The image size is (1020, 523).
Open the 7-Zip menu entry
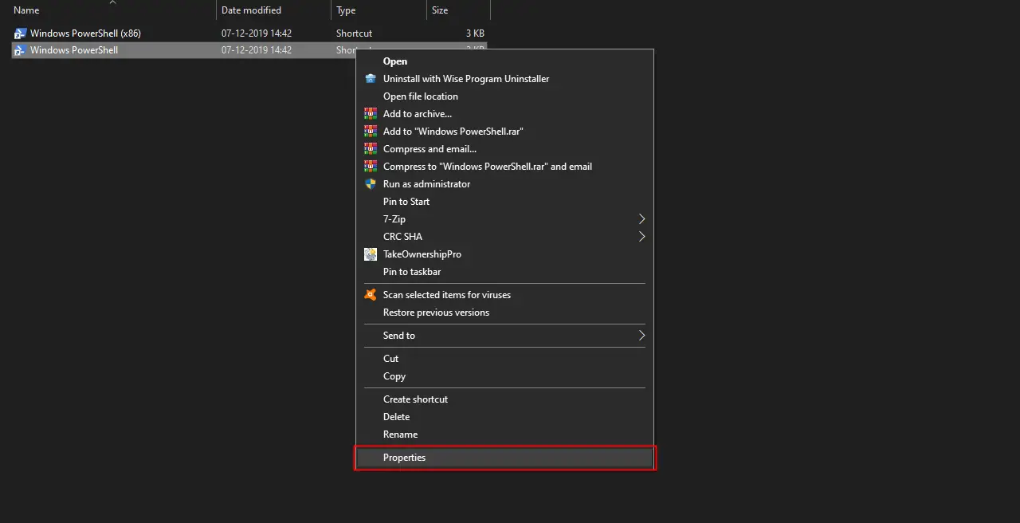(504, 219)
